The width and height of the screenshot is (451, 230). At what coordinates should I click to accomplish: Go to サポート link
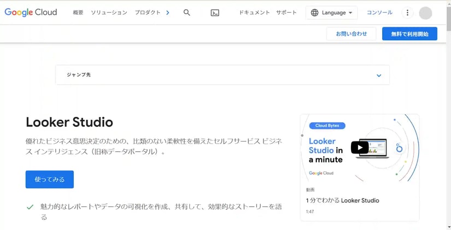286,13
